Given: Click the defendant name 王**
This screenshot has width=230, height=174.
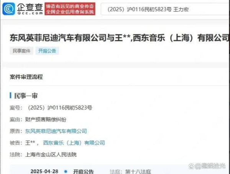Looking at the screenshot, I should tap(30, 143).
